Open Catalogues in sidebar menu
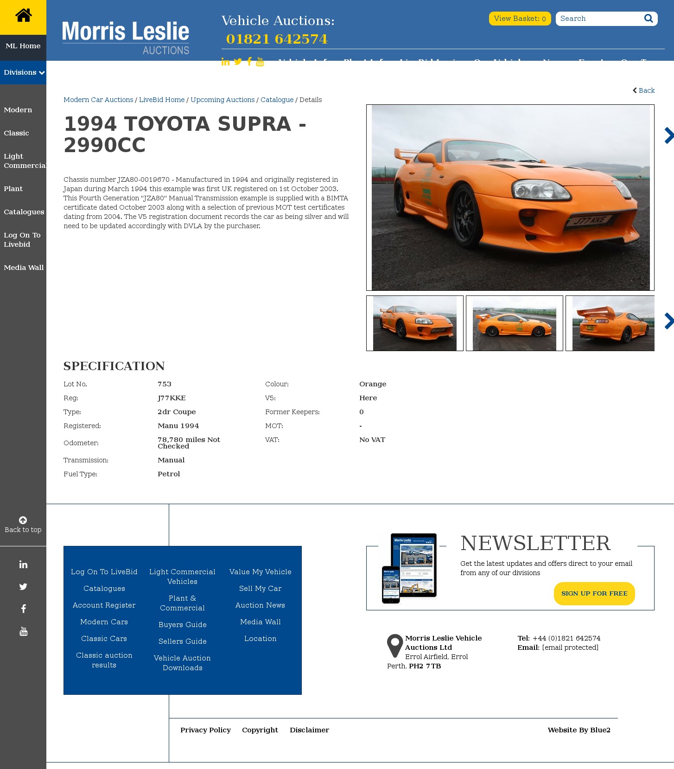Screen dimensions: 674x769 [24, 212]
